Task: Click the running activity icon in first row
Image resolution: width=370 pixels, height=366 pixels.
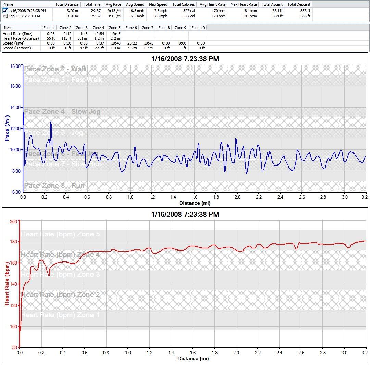Action: tap(5, 11)
